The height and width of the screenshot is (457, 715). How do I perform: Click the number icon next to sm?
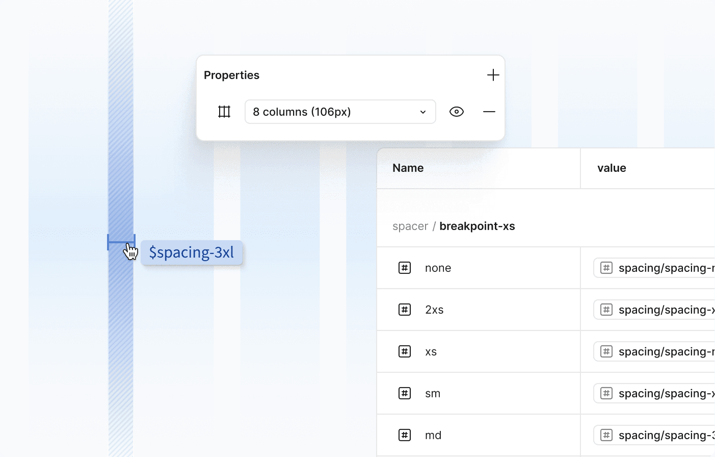[405, 393]
